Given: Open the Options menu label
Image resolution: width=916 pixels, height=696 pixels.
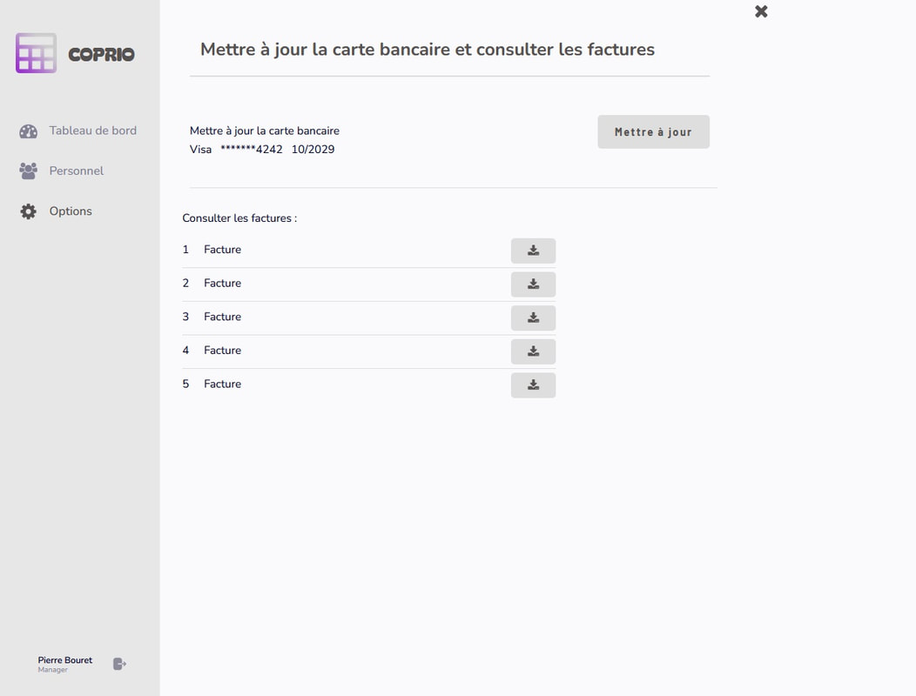Looking at the screenshot, I should pyautogui.click(x=71, y=211).
